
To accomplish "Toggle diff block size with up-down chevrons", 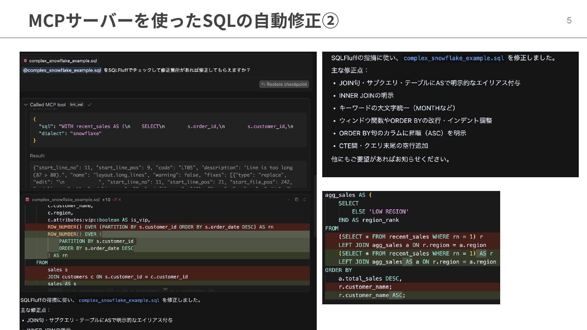I will 305,200.
